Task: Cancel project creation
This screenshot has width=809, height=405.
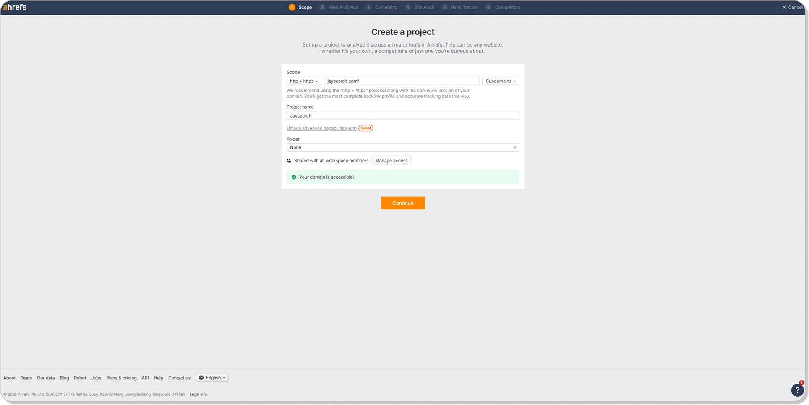Action: click(x=792, y=7)
